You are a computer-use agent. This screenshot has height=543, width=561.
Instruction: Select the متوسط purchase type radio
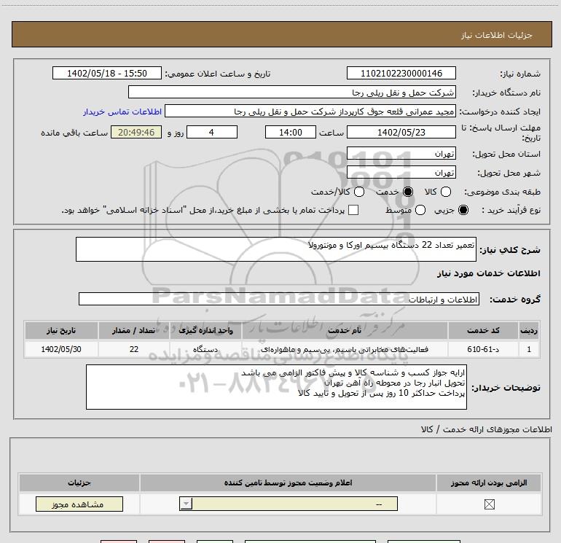click(x=420, y=210)
